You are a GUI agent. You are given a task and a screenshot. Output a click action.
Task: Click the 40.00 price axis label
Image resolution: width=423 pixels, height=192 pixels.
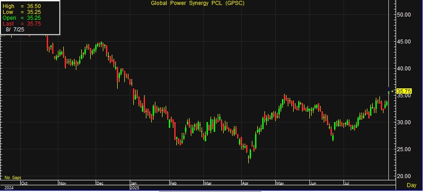(x=404, y=69)
